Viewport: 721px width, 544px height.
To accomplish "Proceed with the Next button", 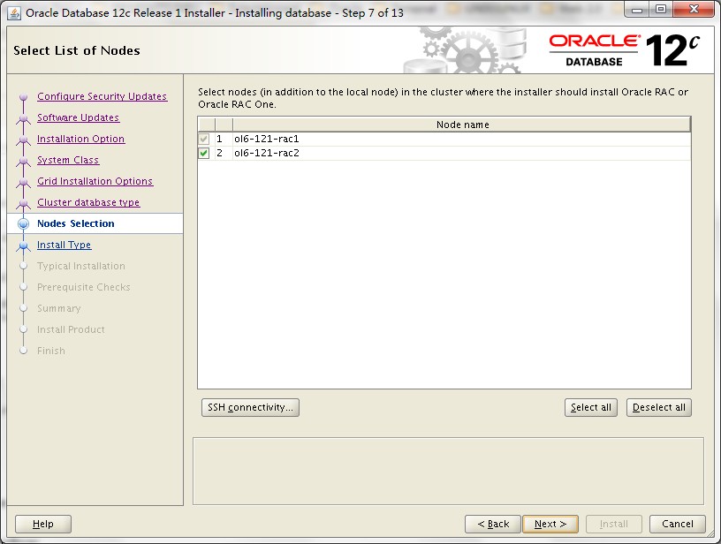I will point(550,525).
